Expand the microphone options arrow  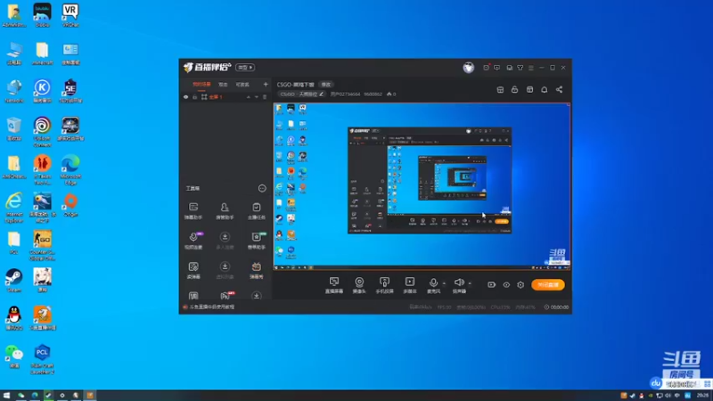pos(444,283)
